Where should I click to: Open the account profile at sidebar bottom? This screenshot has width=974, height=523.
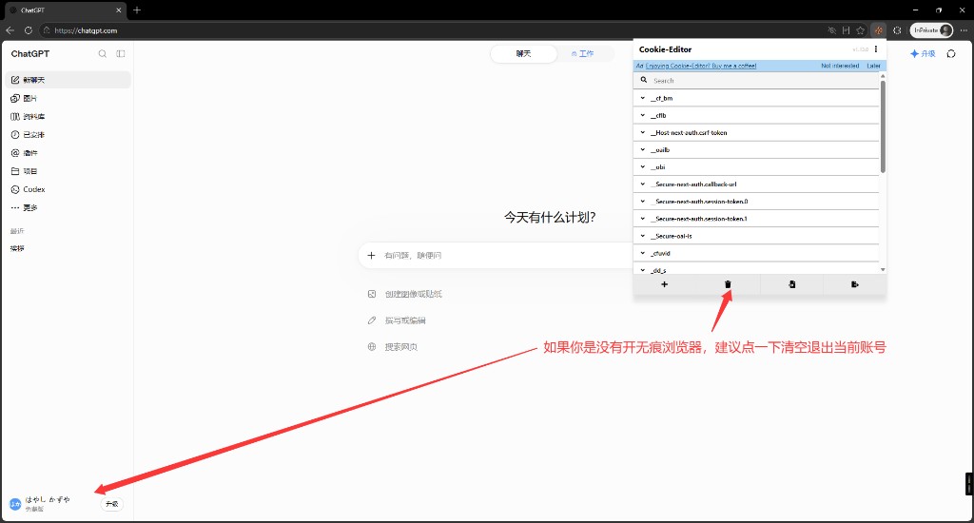[x=49, y=504]
